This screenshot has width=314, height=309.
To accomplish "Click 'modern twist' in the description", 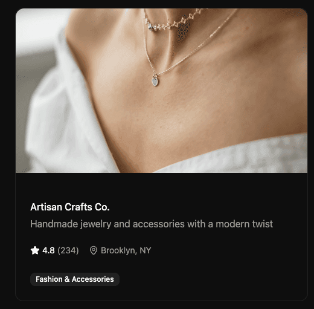I will [244, 224].
